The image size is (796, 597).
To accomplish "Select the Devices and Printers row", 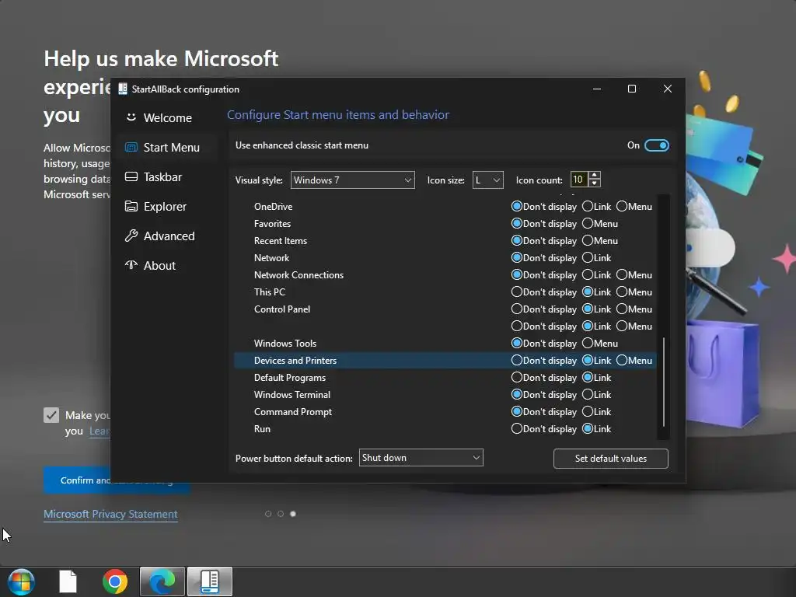I will [x=445, y=361].
